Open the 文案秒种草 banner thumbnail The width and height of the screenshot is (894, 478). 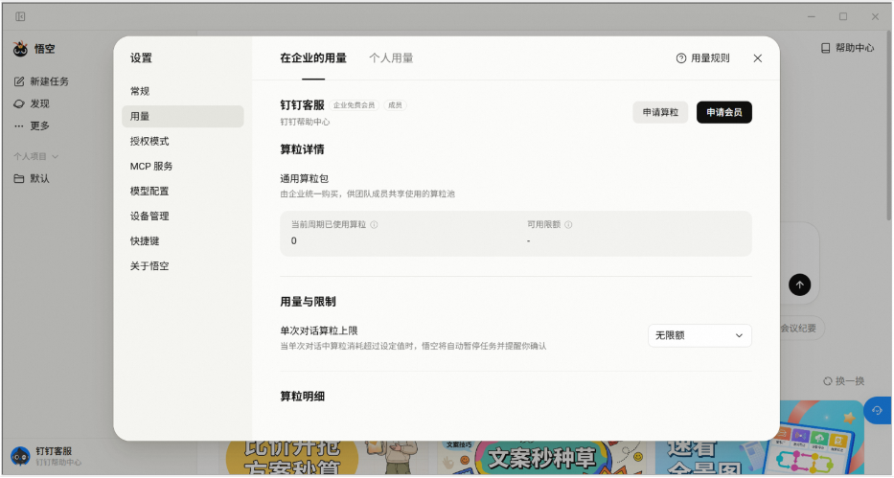(541, 458)
